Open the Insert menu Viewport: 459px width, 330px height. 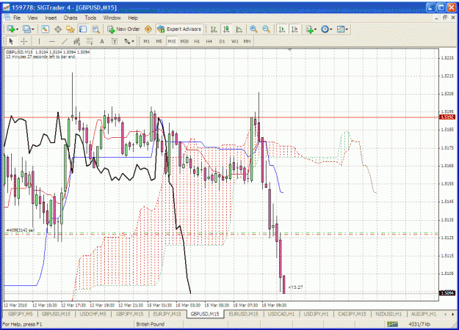[x=51, y=18]
